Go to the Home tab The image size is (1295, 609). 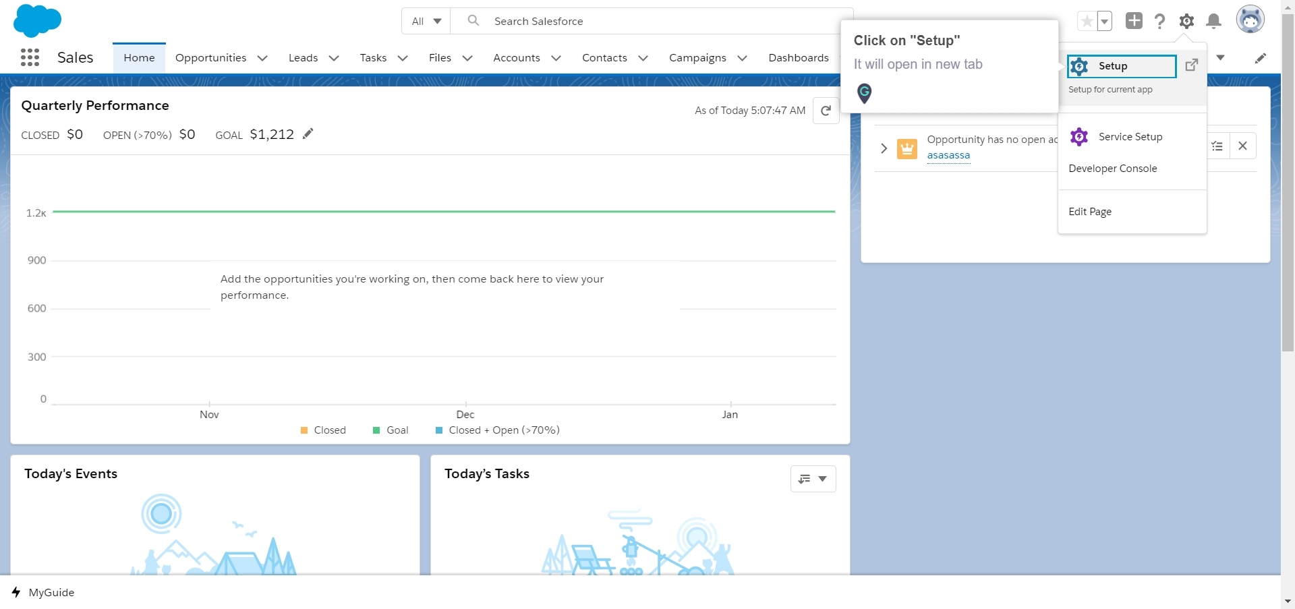pyautogui.click(x=139, y=58)
